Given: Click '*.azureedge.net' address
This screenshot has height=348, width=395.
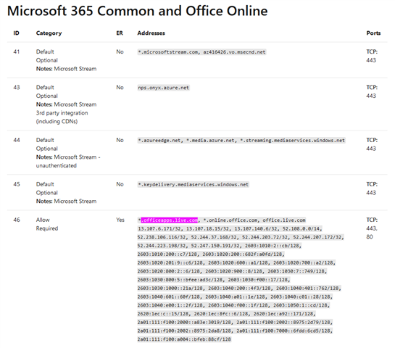Looking at the screenshot, I should (159, 141).
